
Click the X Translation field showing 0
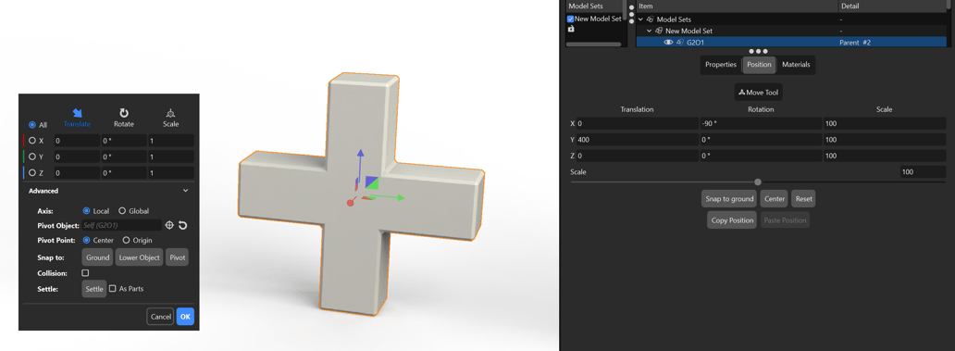[x=638, y=124]
